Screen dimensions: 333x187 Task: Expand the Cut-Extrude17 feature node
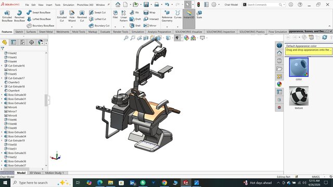[2, 78]
